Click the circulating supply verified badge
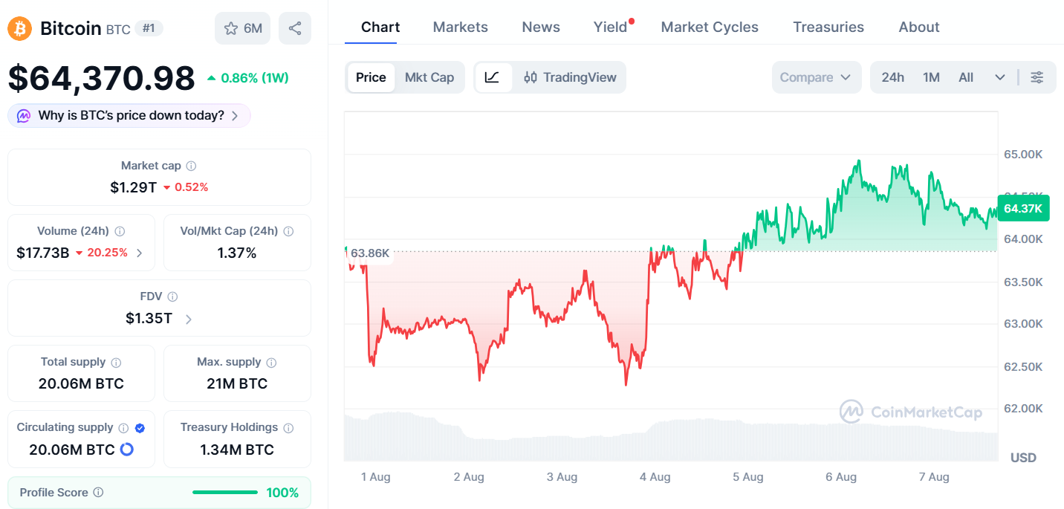 pyautogui.click(x=140, y=427)
